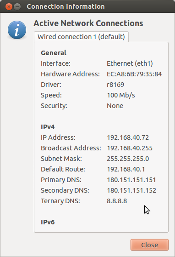Click the hardware address EC:A8:6B:79:35:84
This screenshot has height=257, width=175.
(x=134, y=74)
